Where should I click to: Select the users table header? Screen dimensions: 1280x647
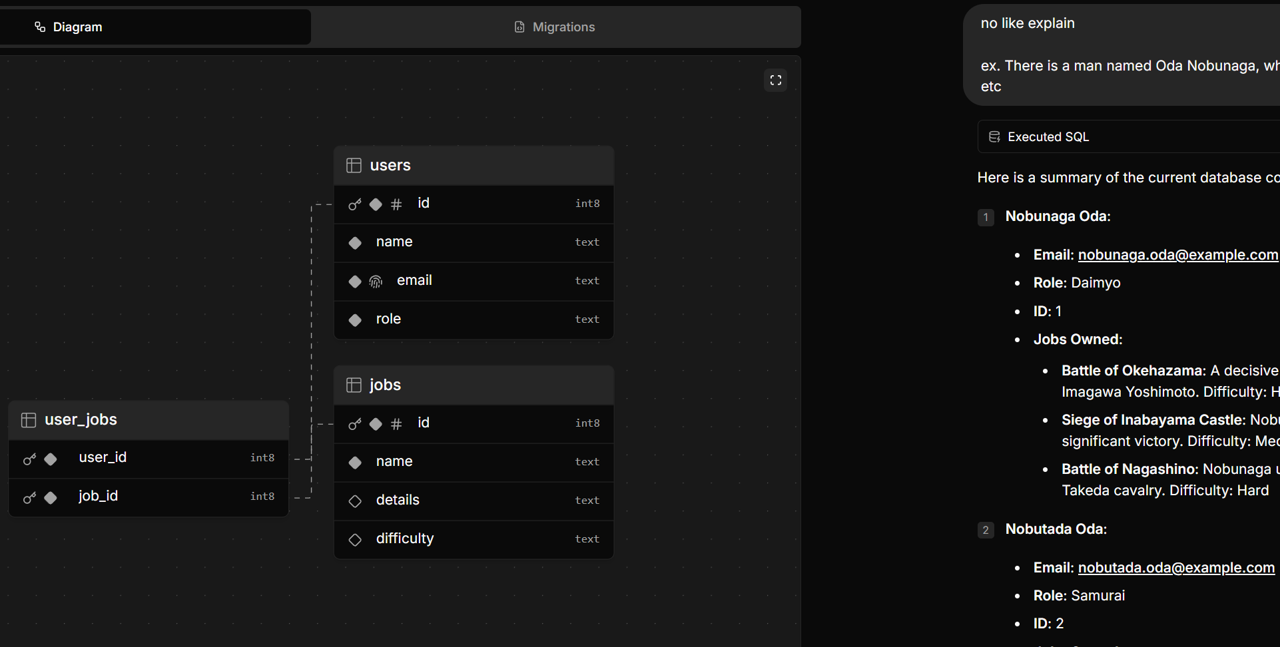pyautogui.click(x=474, y=165)
